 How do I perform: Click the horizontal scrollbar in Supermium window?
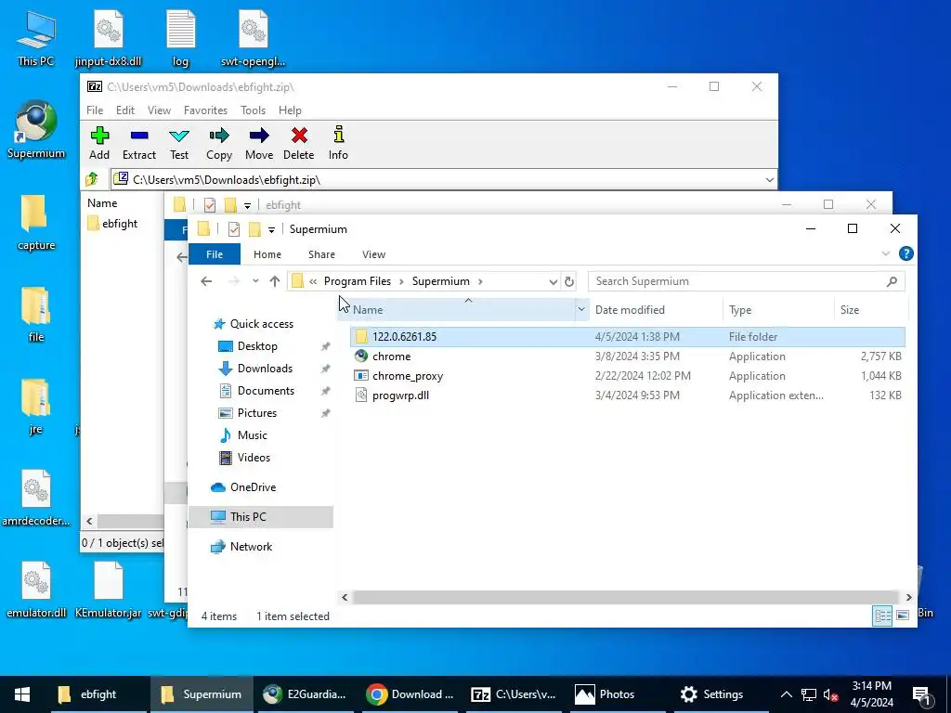[625, 597]
